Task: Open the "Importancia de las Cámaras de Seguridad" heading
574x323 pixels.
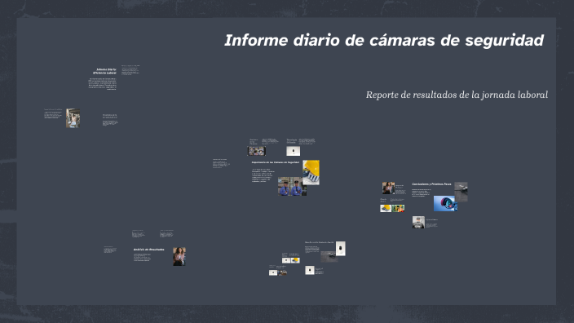Action: pyautogui.click(x=276, y=162)
